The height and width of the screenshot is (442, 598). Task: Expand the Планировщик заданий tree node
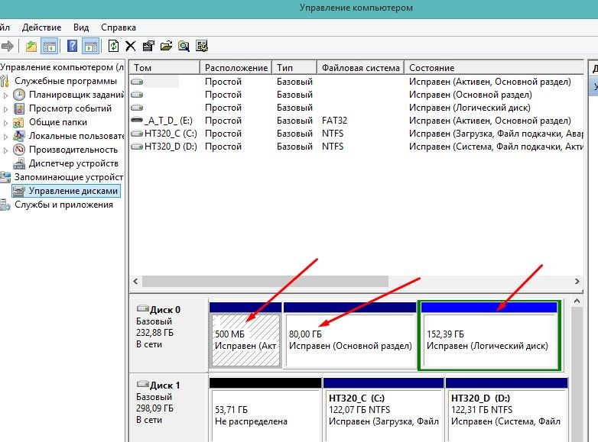click(5, 95)
